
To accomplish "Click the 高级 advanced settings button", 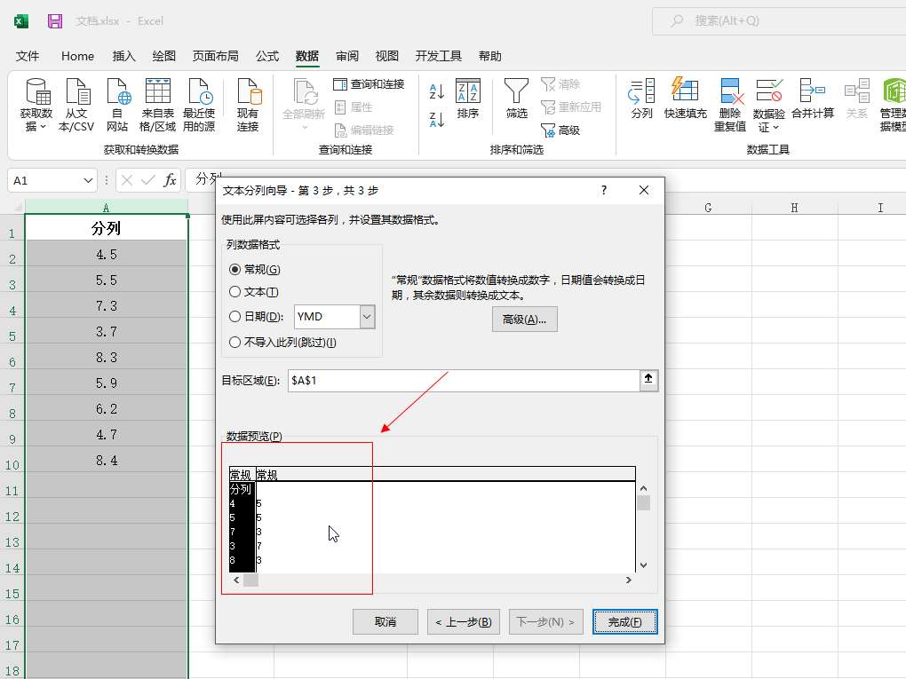I will 524,320.
